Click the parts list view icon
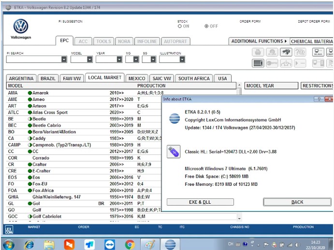Image resolution: width=334 pixels, height=250 pixels. pos(258,63)
